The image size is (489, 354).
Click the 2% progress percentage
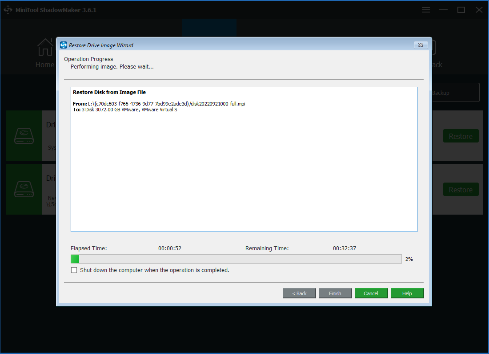(409, 259)
